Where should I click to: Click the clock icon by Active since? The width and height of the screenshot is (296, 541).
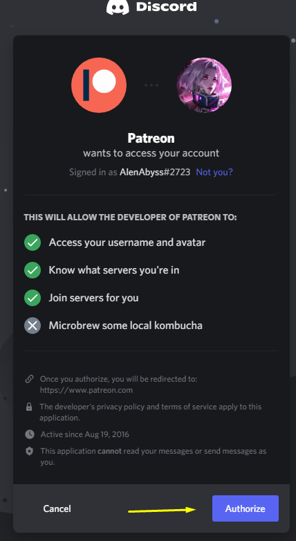[30, 434]
